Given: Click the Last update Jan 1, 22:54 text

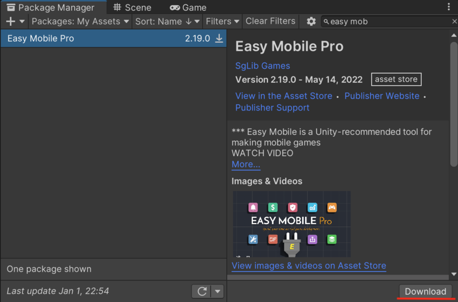Looking at the screenshot, I should (58, 291).
